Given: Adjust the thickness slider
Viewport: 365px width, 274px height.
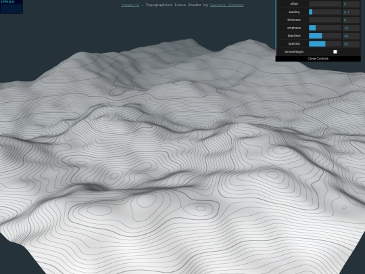Looking at the screenshot, I should click(x=325, y=20).
